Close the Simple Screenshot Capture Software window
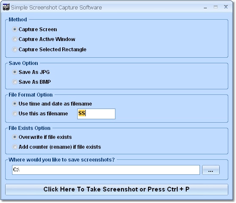The image size is (236, 203). click(x=226, y=7)
